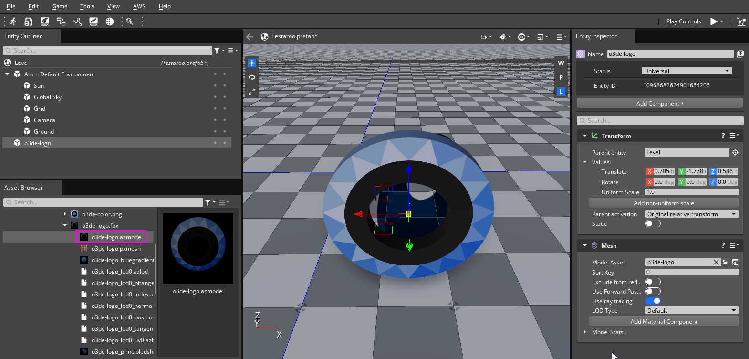Expand the Model Stats section
Screen dimensions: 749x359
[x=585, y=332]
